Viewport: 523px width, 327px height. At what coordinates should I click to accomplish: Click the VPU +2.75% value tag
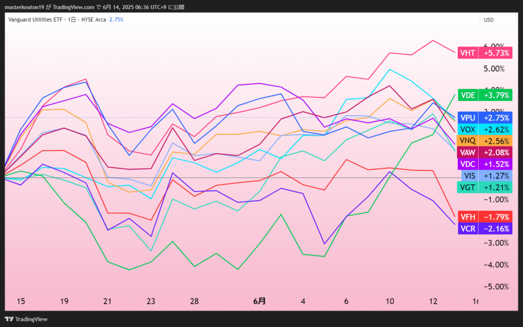[x=495, y=118]
